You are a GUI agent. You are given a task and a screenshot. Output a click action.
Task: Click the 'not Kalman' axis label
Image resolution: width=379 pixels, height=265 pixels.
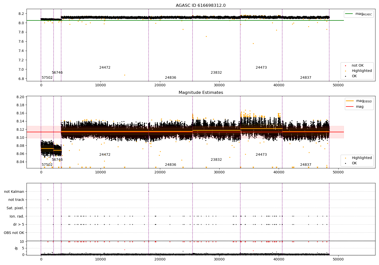click(x=14, y=192)
